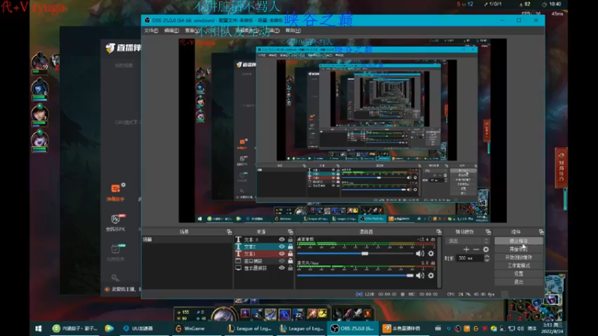The width and height of the screenshot is (598, 336).
Task: Select the 文本 3 source row
Action: point(264,239)
